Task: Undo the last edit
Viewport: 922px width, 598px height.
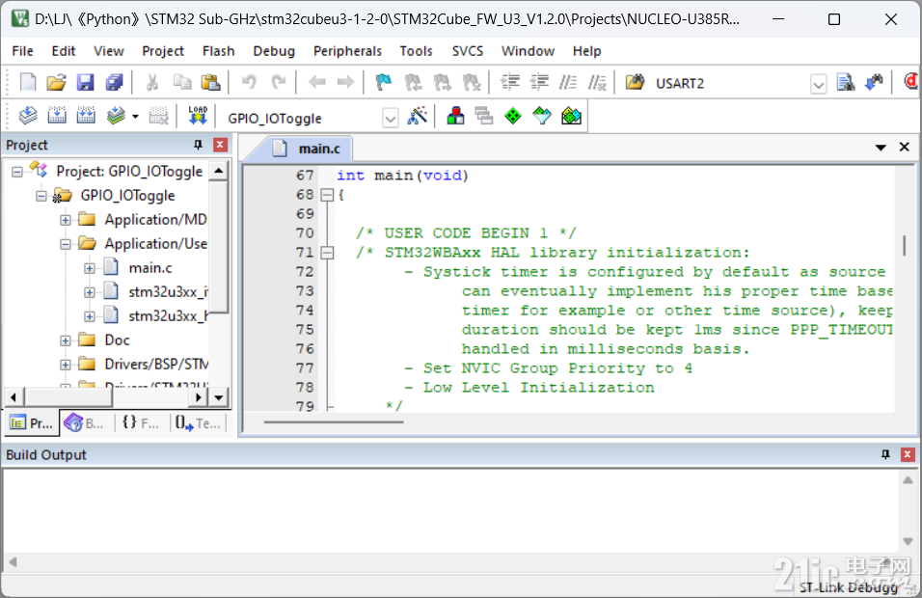Action: pos(249,82)
